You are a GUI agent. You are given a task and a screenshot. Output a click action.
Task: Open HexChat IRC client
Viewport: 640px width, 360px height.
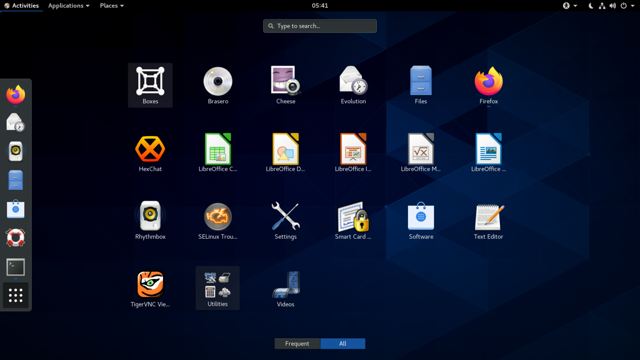(x=150, y=149)
